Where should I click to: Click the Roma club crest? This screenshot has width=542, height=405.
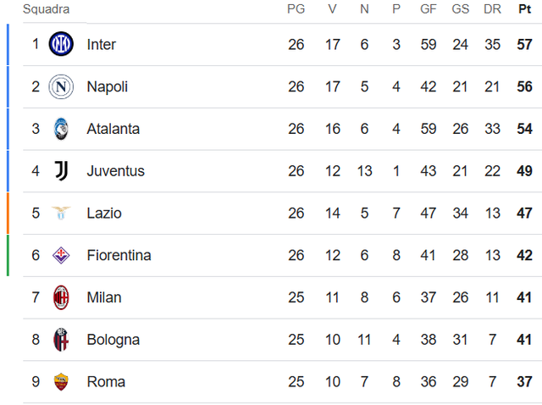[x=61, y=382]
